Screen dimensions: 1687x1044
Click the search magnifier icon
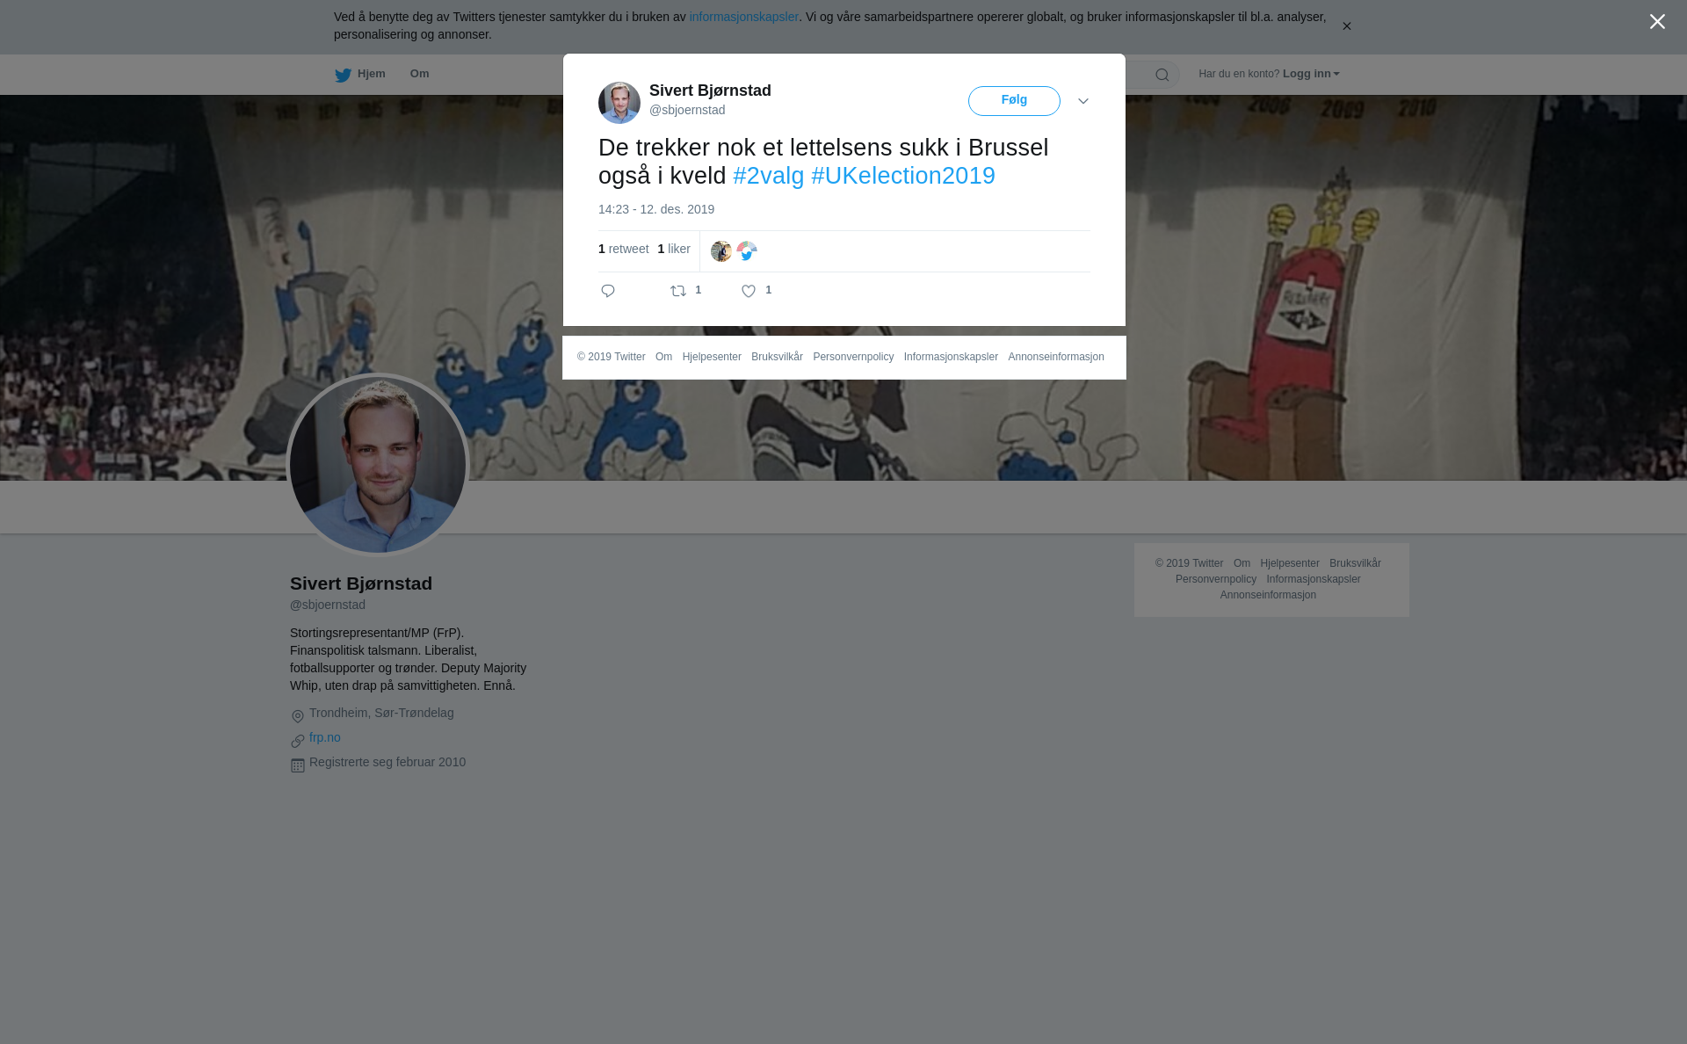tap(1162, 75)
